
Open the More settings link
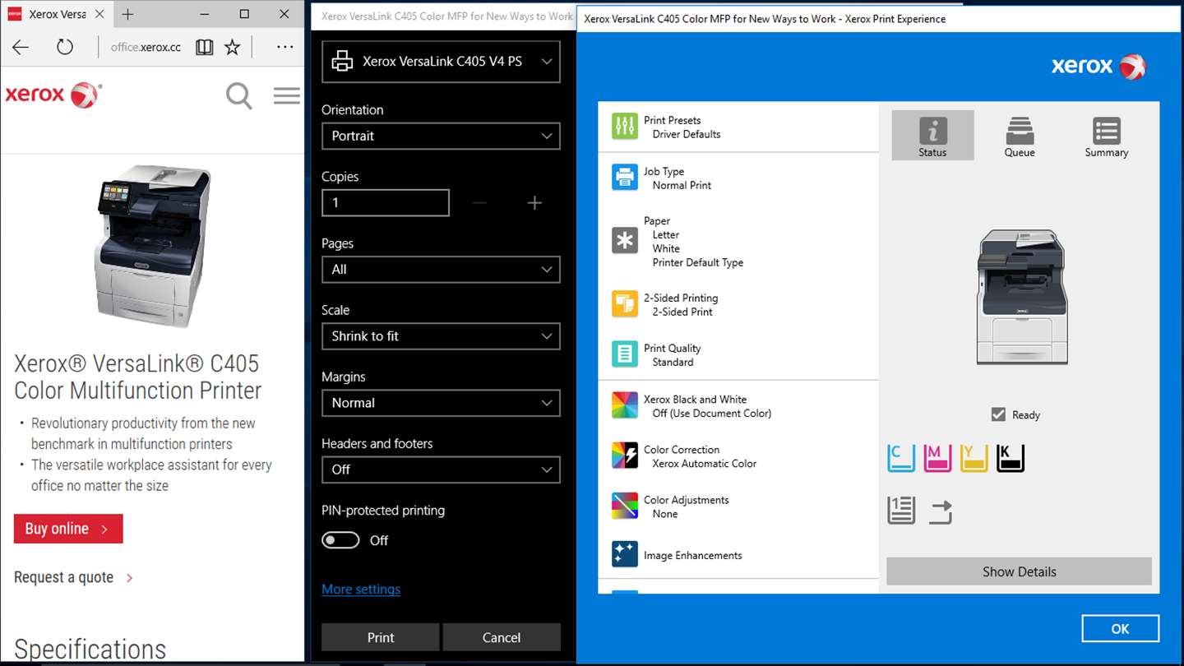[x=361, y=589]
